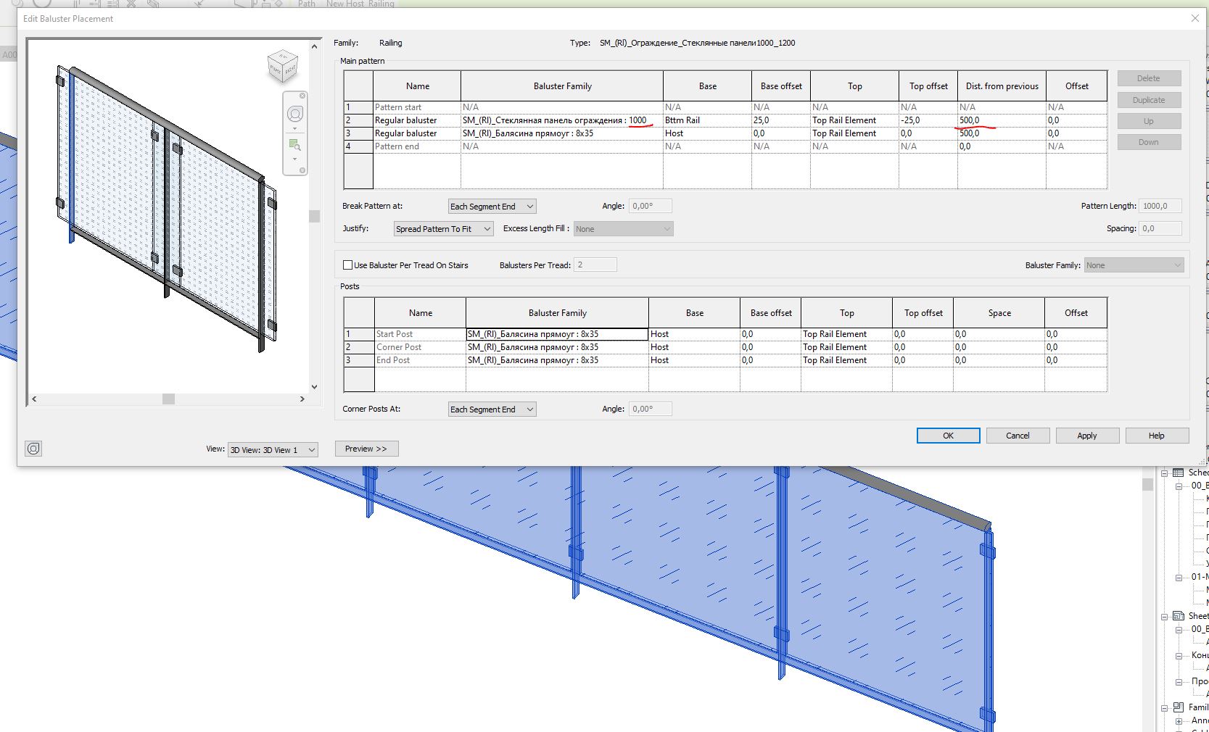Screen dimensions: 1209x732
Task: Click the Corner Post row name in Posts
Action: (x=420, y=347)
